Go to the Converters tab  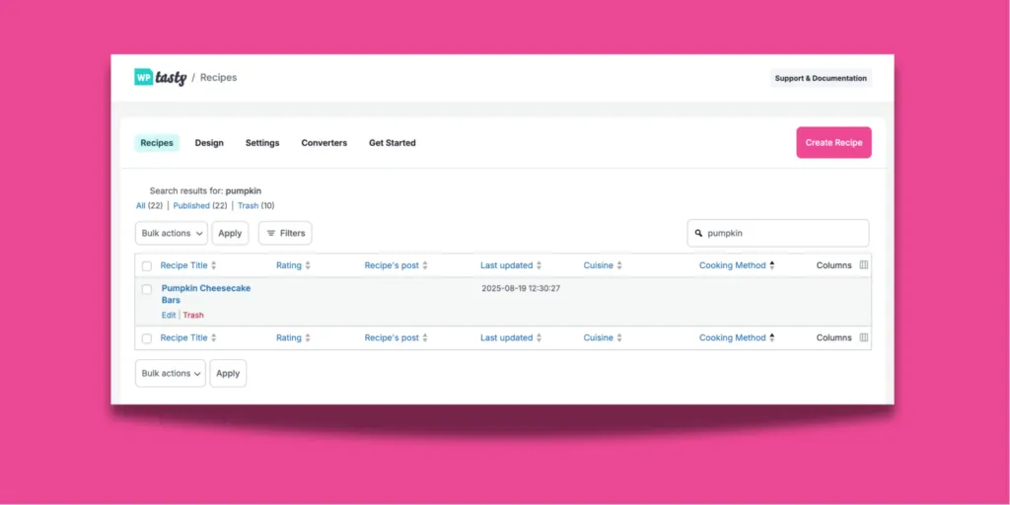pyautogui.click(x=324, y=143)
